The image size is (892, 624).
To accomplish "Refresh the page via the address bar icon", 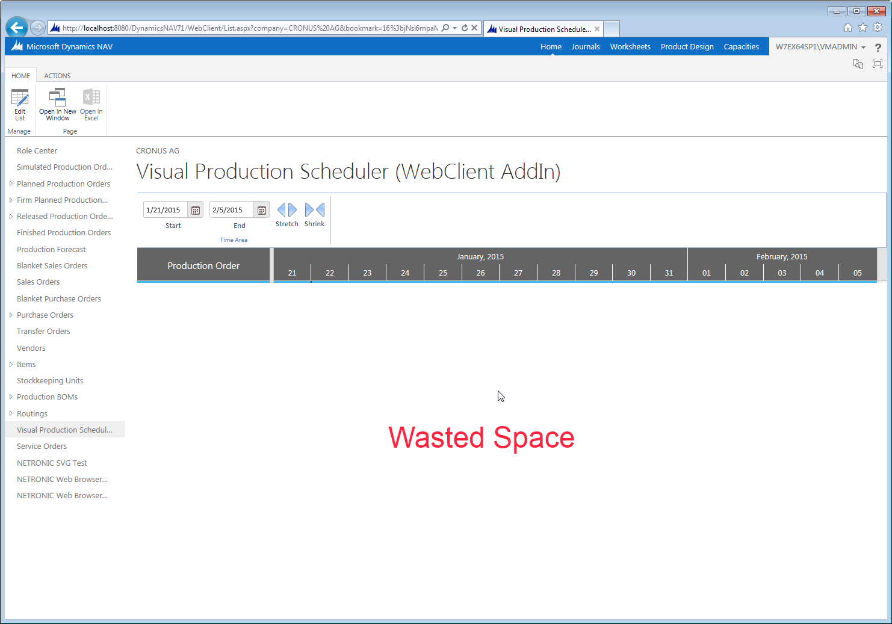I will click(x=464, y=28).
